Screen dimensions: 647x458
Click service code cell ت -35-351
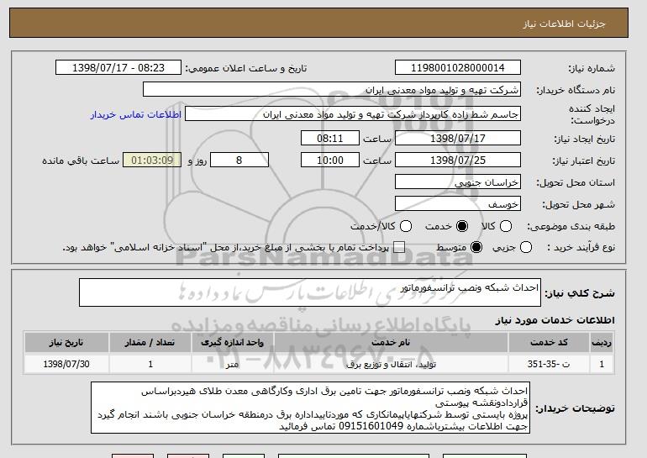coord(549,364)
